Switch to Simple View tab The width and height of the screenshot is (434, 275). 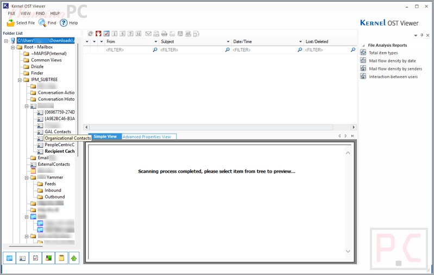click(x=105, y=136)
